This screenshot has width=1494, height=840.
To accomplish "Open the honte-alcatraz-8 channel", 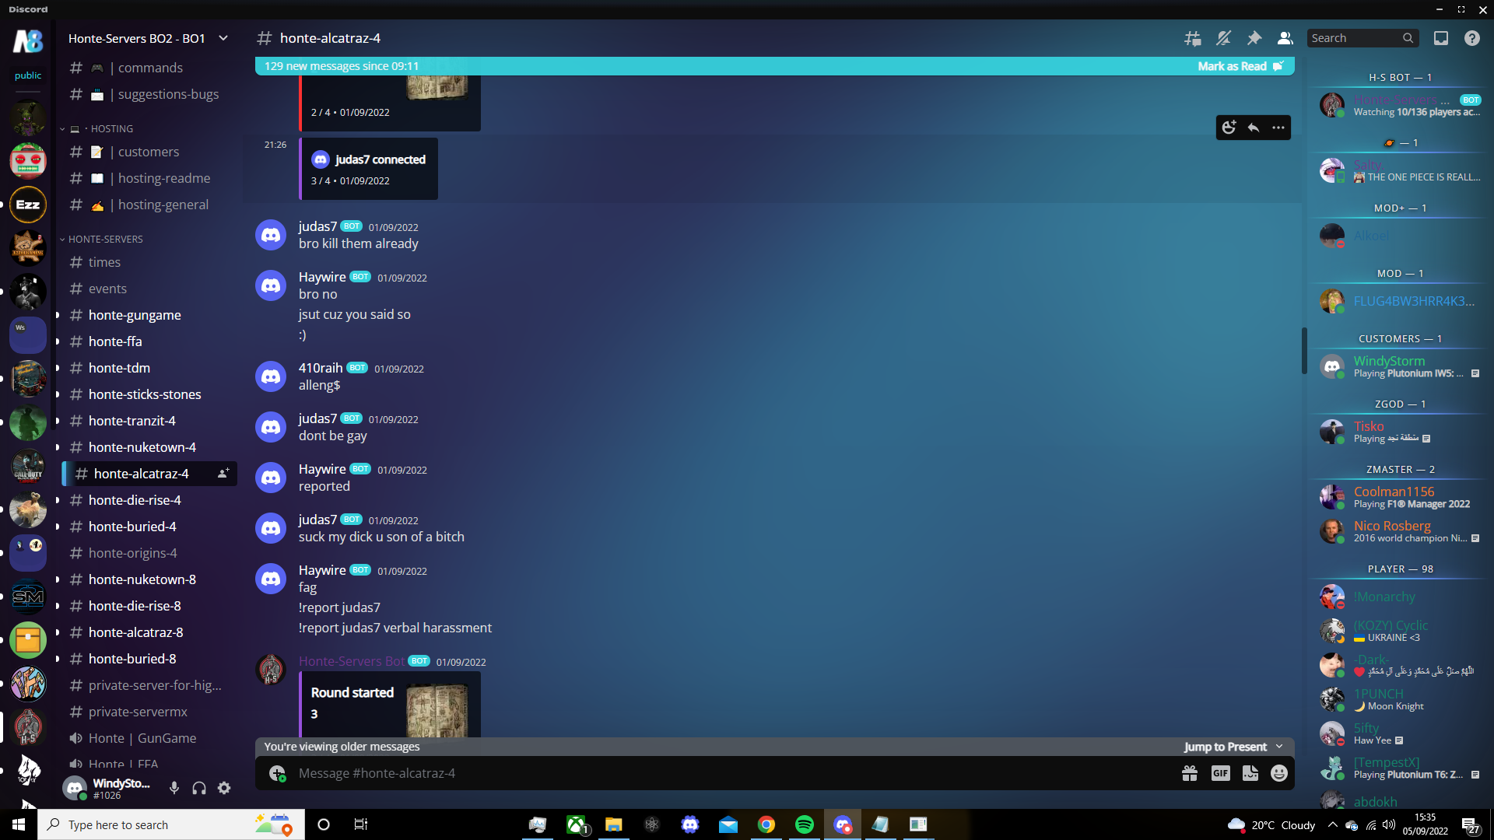I will coord(149,632).
